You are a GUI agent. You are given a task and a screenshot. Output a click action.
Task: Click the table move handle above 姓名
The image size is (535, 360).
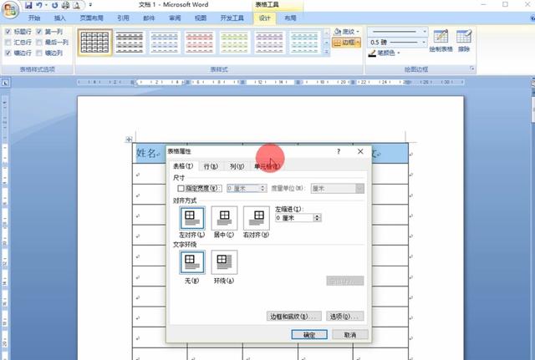[129, 139]
